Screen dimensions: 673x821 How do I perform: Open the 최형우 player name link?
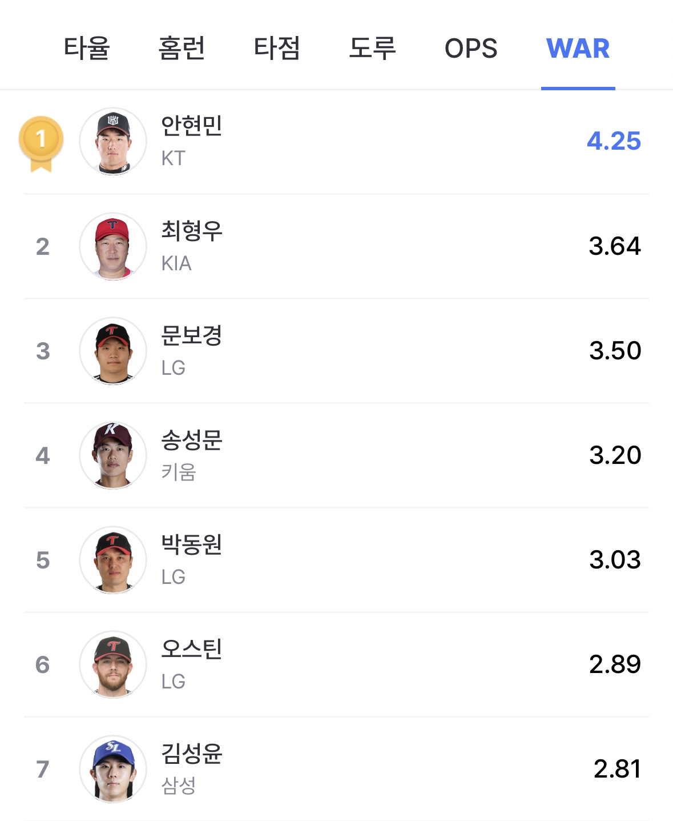[192, 231]
